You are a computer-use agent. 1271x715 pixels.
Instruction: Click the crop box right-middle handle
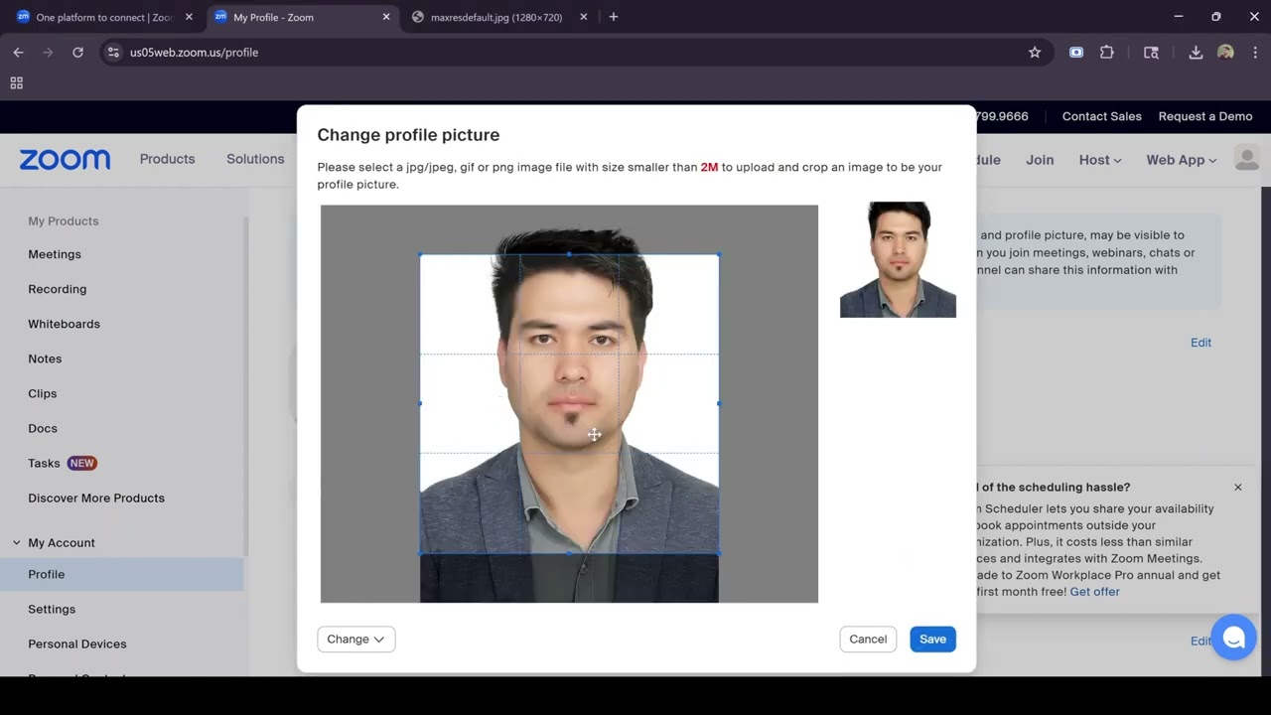coord(719,403)
